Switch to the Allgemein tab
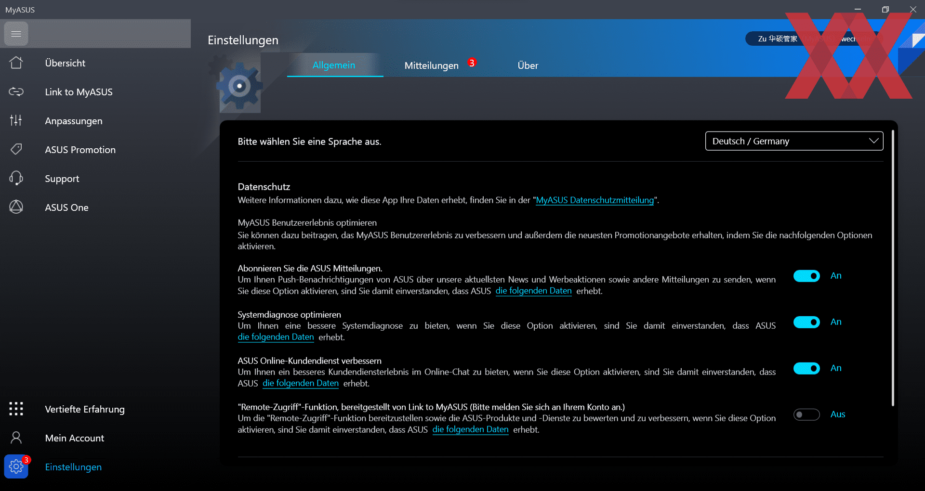 coord(334,65)
